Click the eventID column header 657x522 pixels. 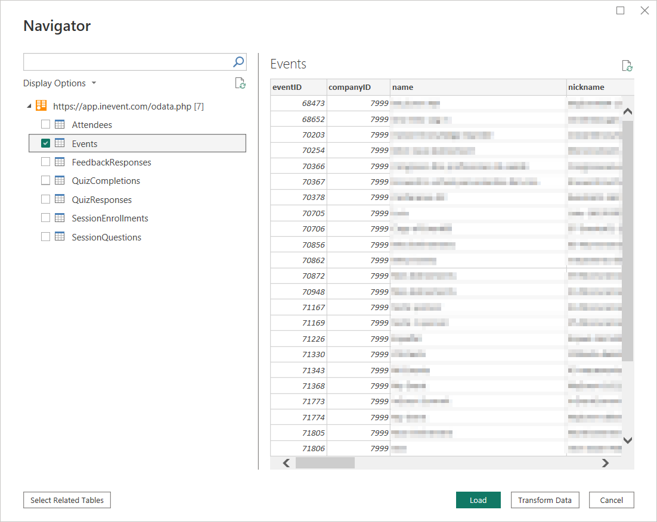pyautogui.click(x=298, y=87)
